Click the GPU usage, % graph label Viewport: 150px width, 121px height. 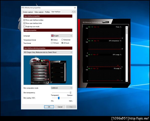[x=117, y=54]
